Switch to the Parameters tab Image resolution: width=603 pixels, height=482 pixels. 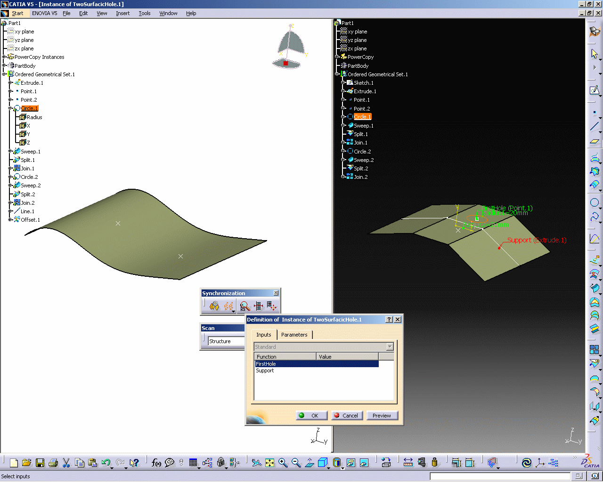(x=294, y=335)
